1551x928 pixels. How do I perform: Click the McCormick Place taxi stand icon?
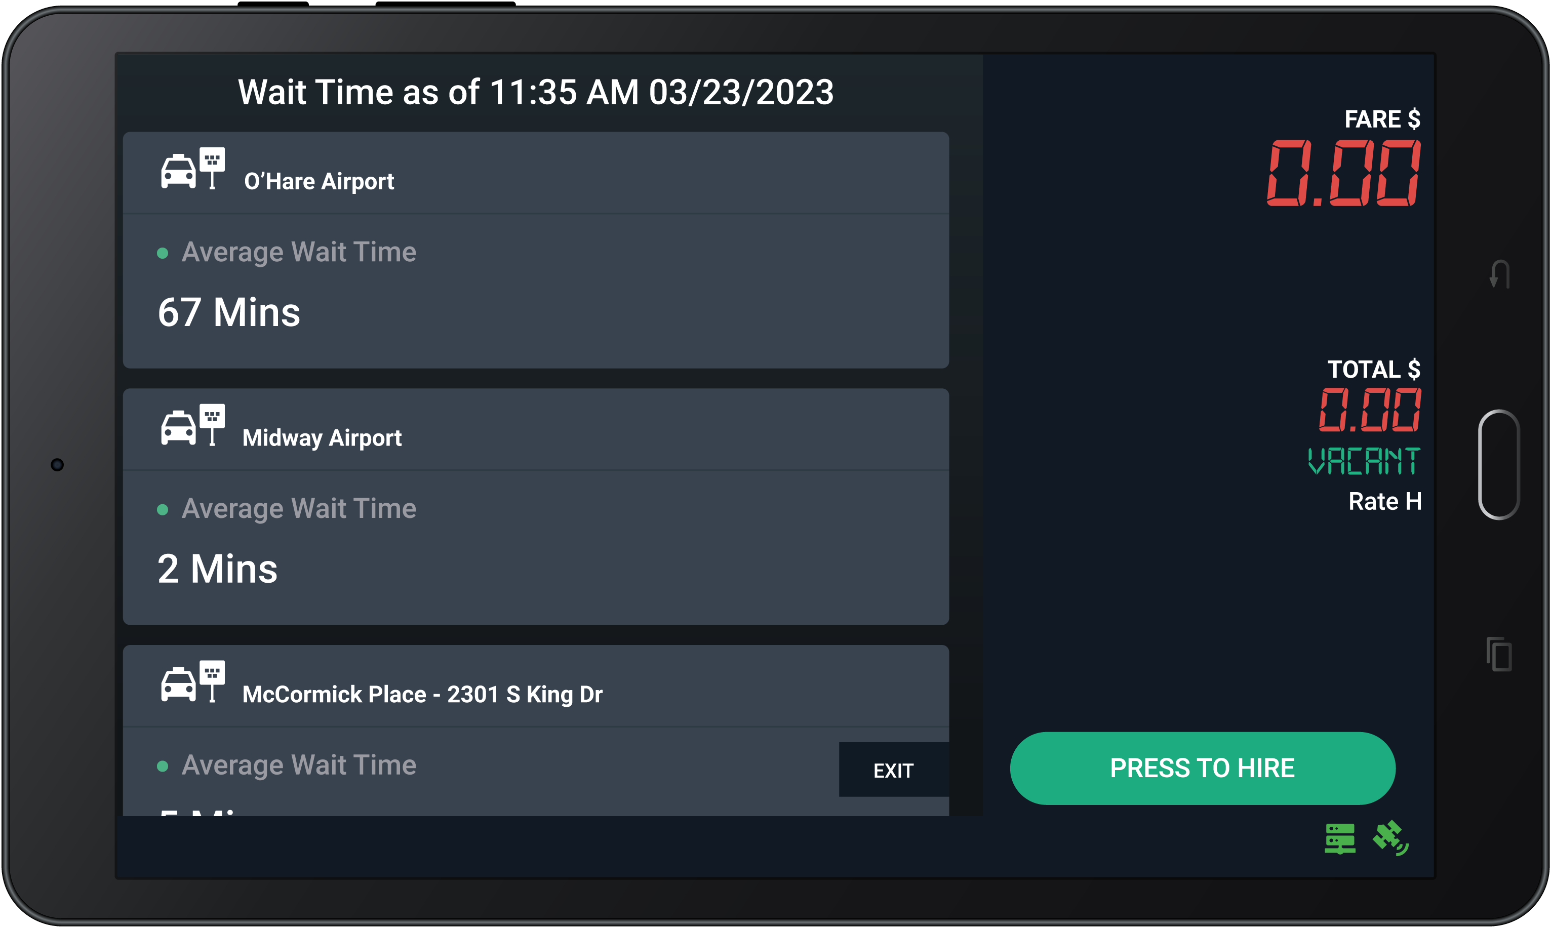192,681
